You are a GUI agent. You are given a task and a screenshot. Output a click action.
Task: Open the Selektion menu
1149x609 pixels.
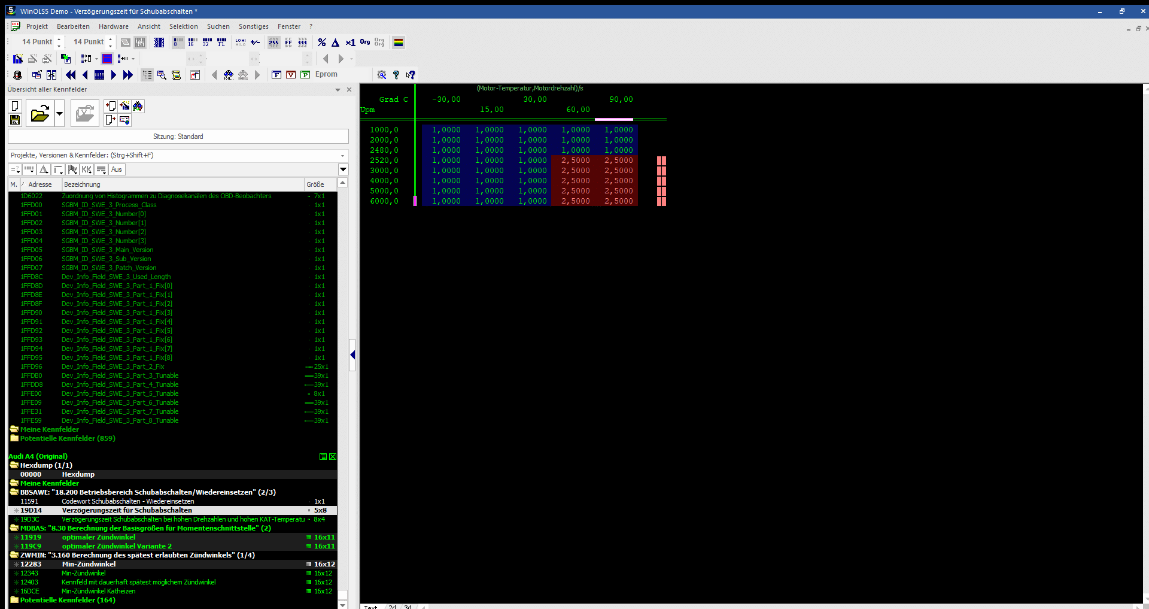tap(183, 26)
